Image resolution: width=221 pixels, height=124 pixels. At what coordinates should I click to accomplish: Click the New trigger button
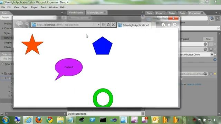pyautogui.click(x=208, y=39)
